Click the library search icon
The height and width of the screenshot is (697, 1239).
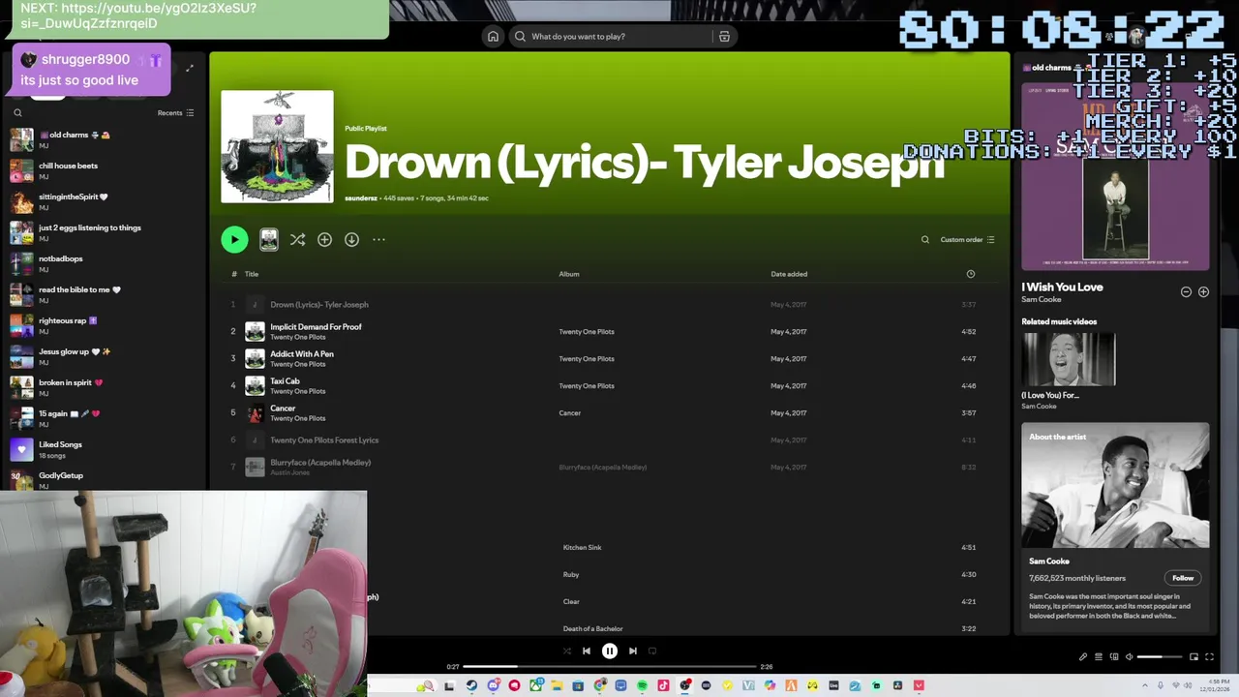coord(17,112)
